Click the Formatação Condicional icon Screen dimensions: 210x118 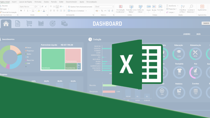[121, 7]
